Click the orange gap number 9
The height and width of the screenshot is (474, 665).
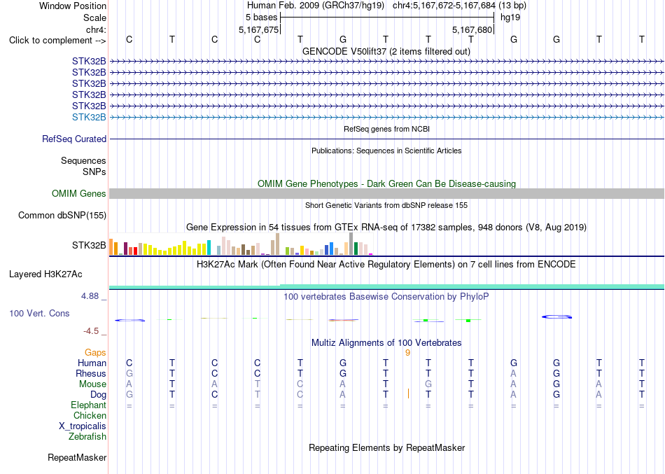[407, 353]
